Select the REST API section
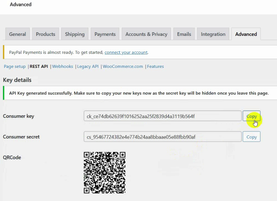 [x=39, y=66]
